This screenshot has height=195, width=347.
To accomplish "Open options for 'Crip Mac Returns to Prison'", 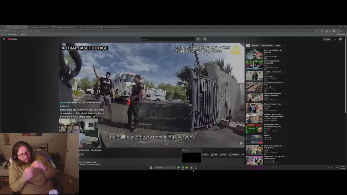I will 286,104.
